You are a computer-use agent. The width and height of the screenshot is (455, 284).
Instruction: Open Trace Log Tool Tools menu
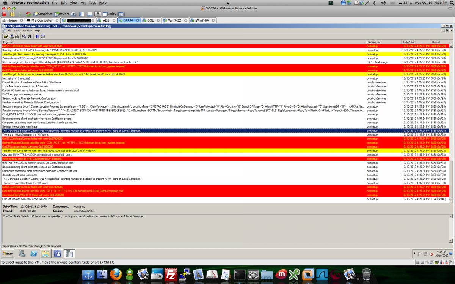[x=17, y=31]
